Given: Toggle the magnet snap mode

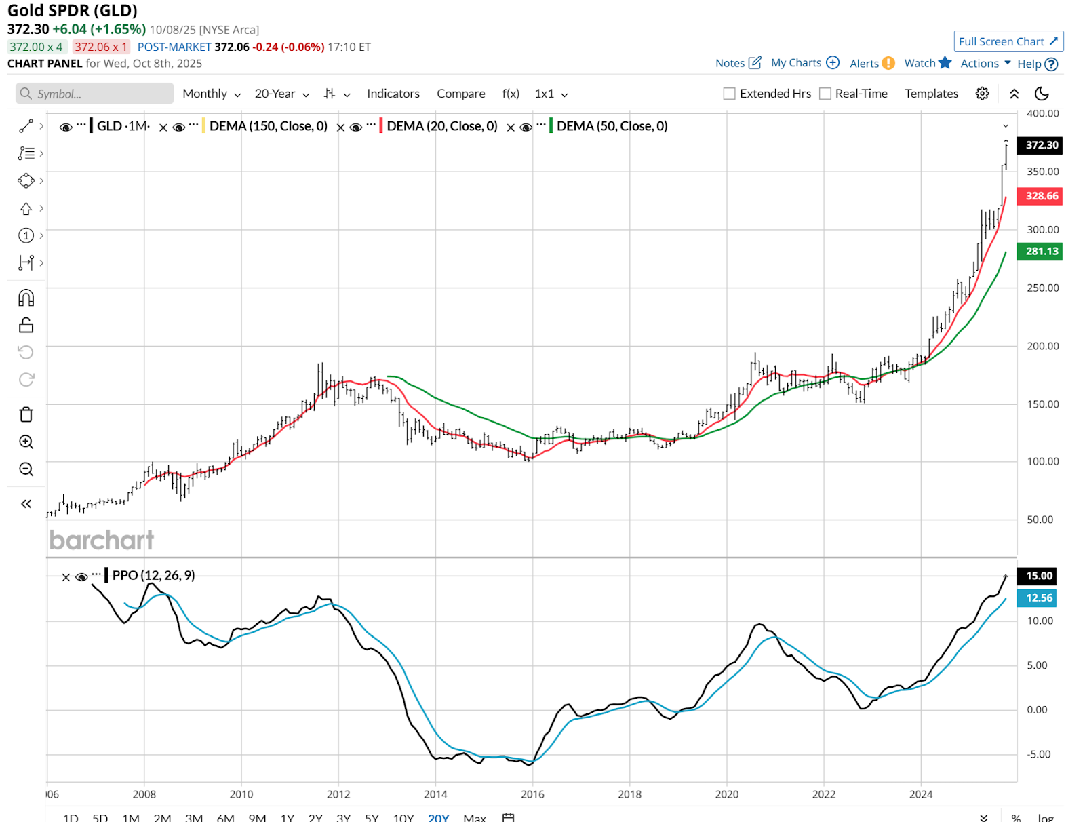Looking at the screenshot, I should pyautogui.click(x=26, y=298).
